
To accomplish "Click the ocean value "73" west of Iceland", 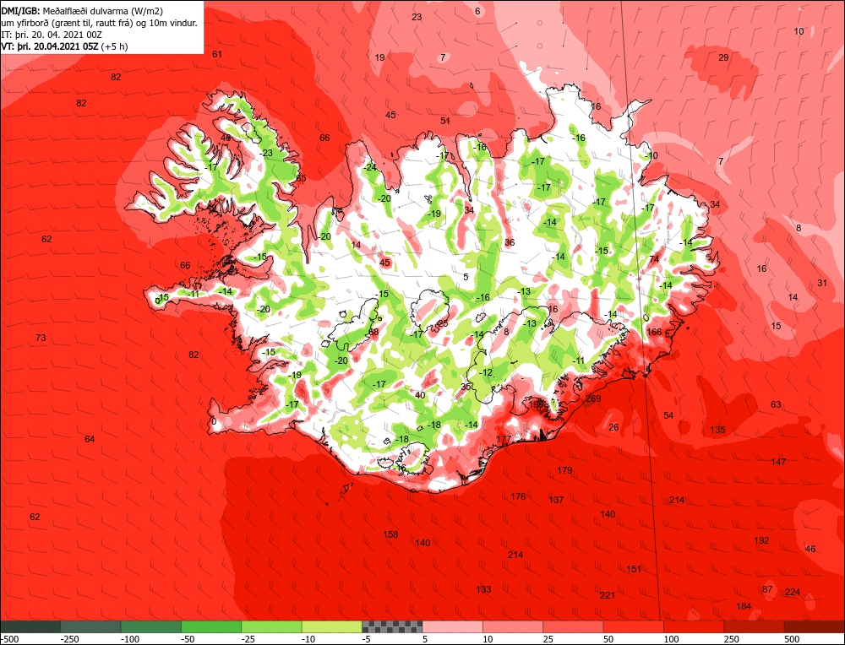I will [41, 338].
